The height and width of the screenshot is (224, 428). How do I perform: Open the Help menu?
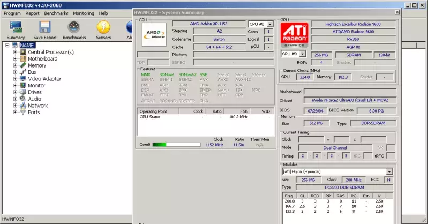(x=103, y=13)
